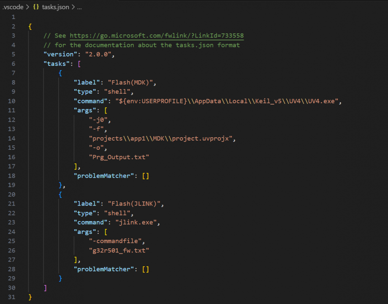Select the .vscode folder breadcrumb
This screenshot has width=388, height=304.
point(13,7)
